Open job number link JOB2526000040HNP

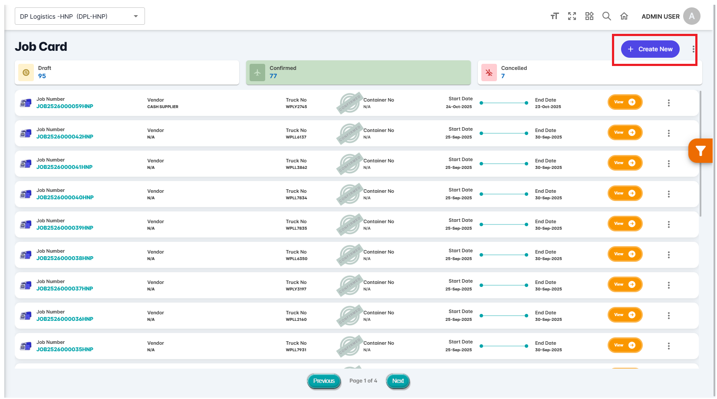pos(65,197)
